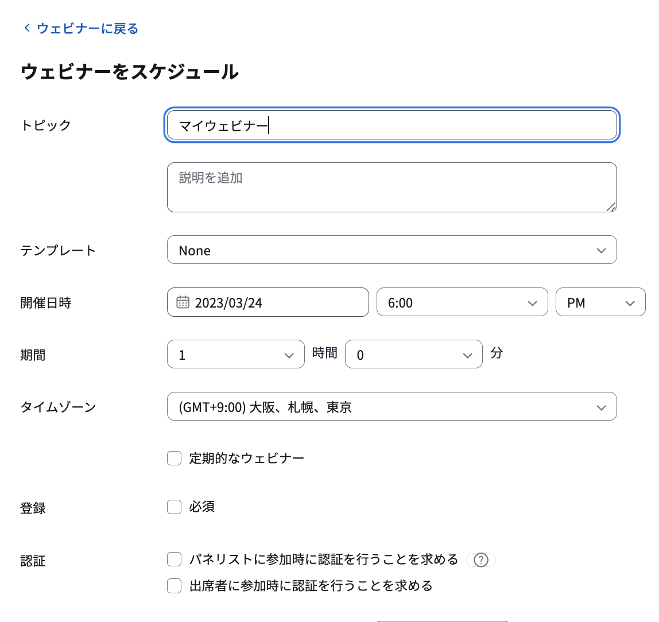Click the chevron in 6:00 time selector
Image resolution: width=659 pixels, height=622 pixels.
(x=533, y=303)
